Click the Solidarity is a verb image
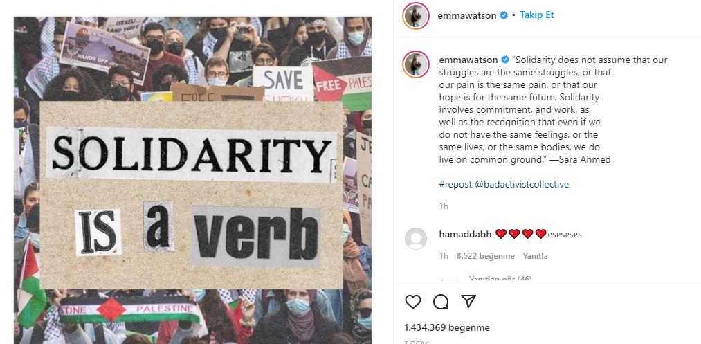The image size is (701, 344). pyautogui.click(x=192, y=180)
